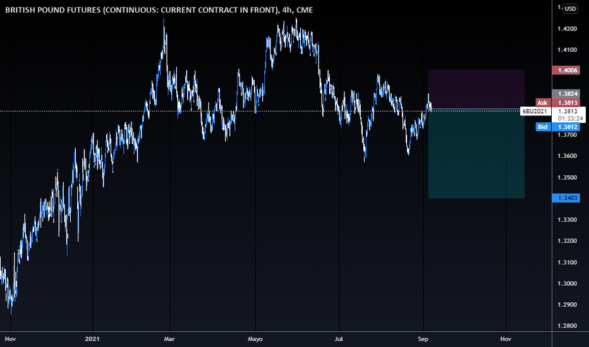Click the 1.2900 price axis label
589x347 pixels.
(x=568, y=305)
